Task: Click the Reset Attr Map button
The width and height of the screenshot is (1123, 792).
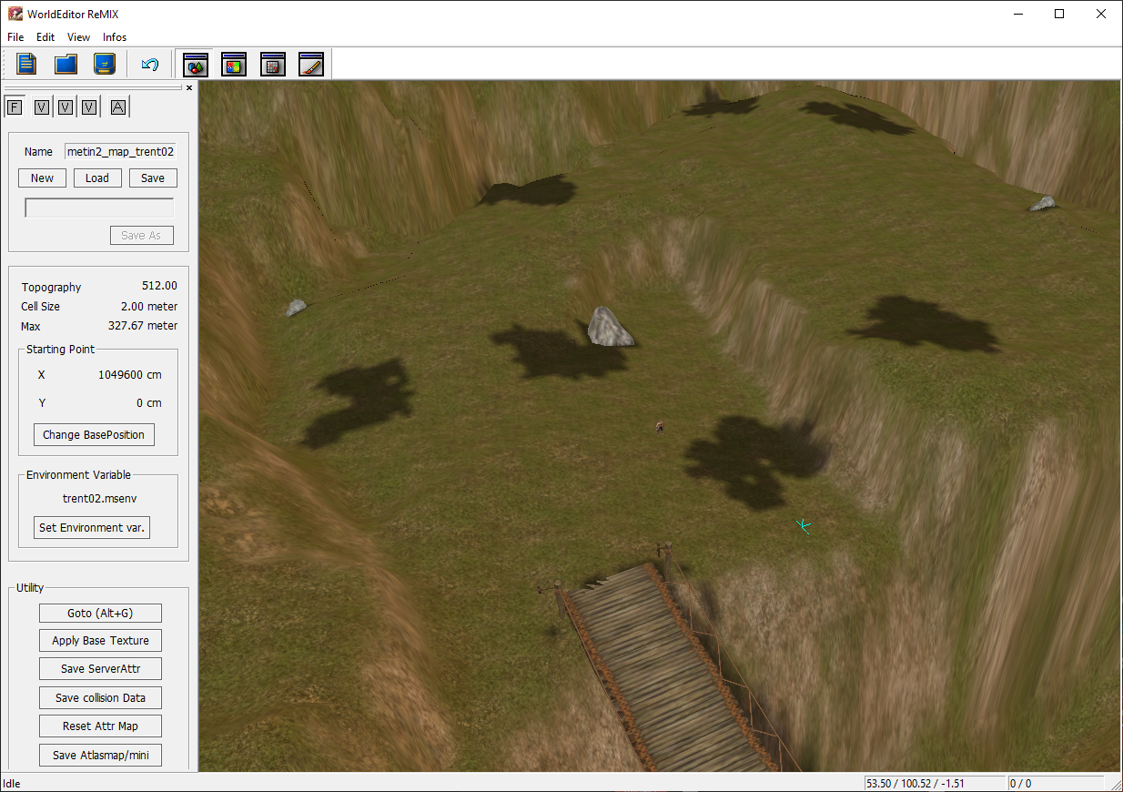Action: [100, 726]
